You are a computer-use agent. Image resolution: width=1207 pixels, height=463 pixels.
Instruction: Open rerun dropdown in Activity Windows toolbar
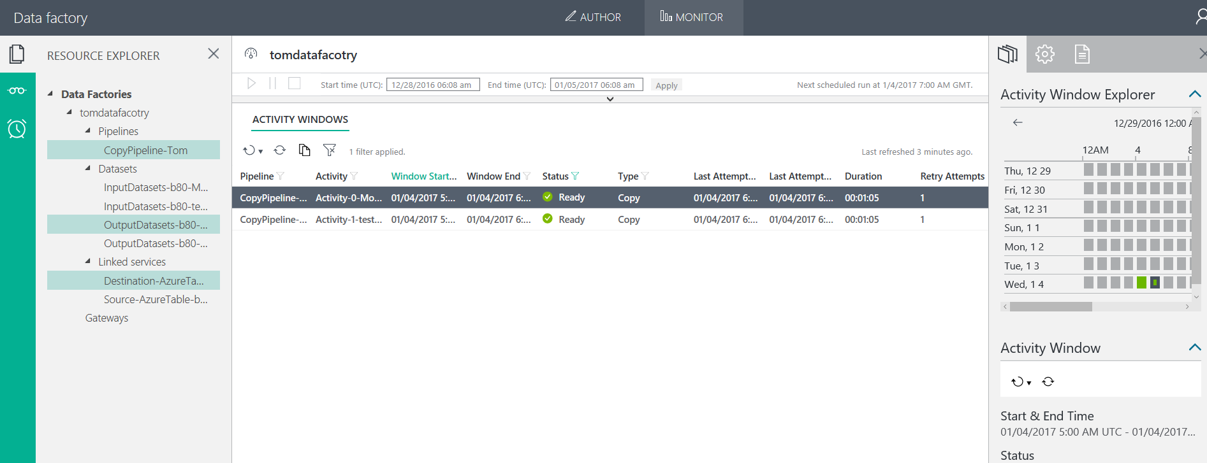[252, 151]
